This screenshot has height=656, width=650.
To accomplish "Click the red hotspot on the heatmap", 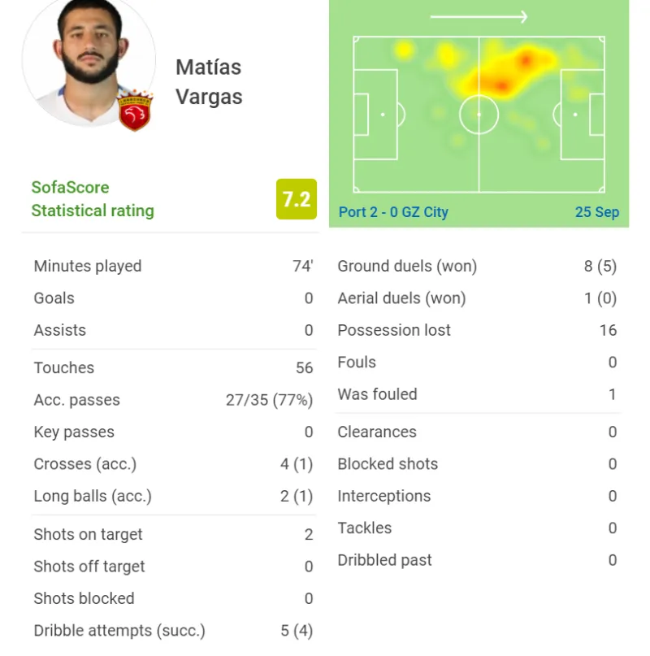I will 524,60.
